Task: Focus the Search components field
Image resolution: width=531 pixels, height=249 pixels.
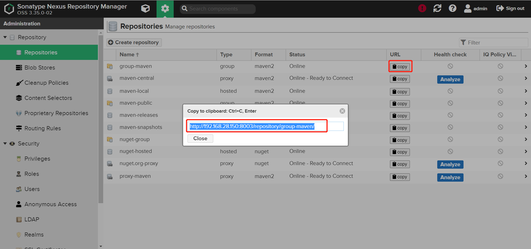Action: 218,9
